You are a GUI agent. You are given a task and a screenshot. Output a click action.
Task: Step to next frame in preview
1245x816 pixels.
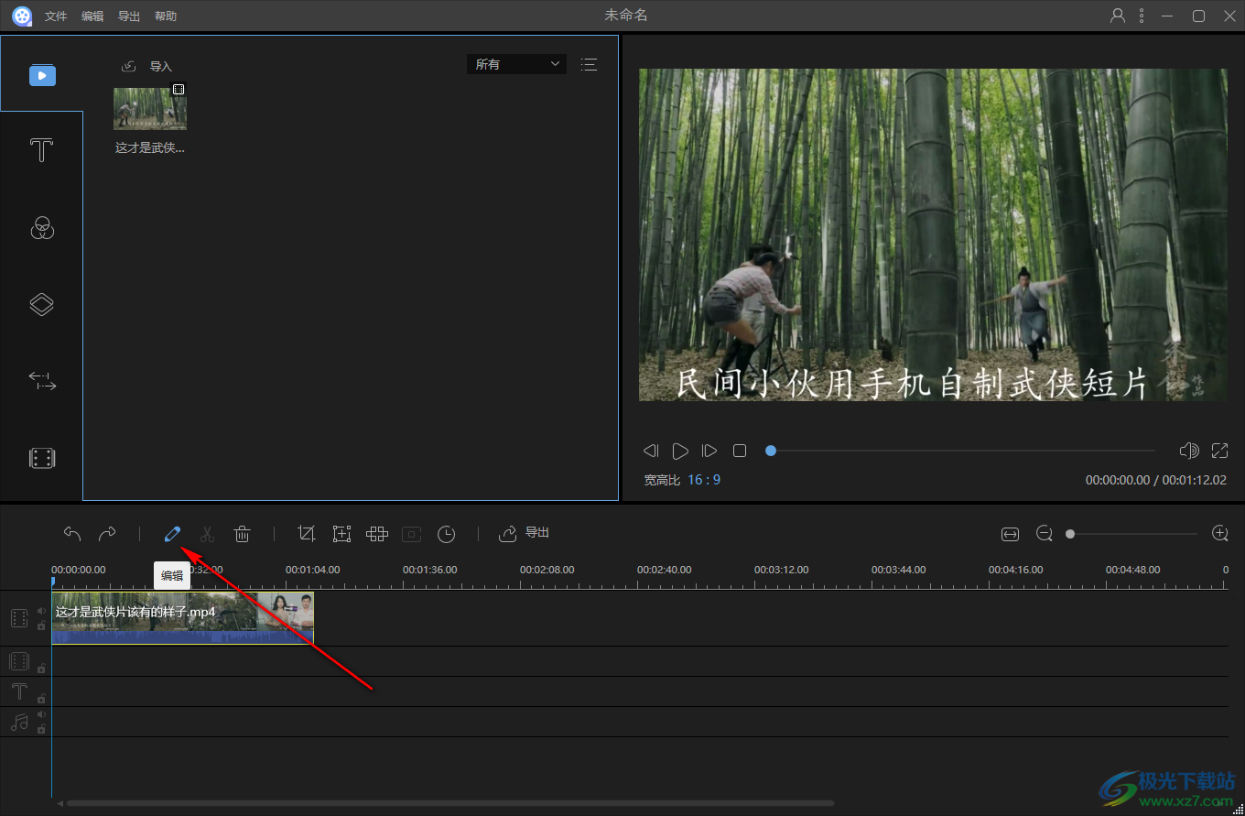click(709, 451)
